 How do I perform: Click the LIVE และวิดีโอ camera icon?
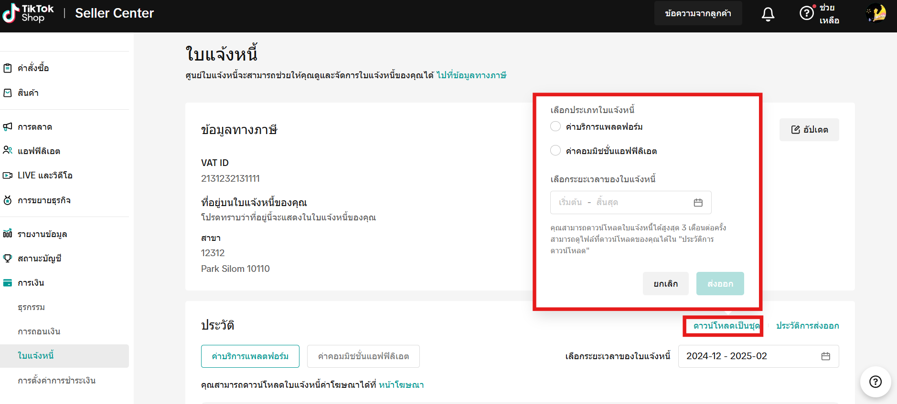(x=8, y=176)
